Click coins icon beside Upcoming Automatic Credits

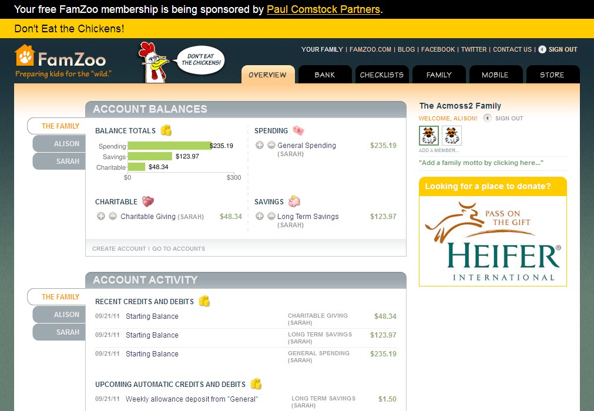click(x=256, y=384)
